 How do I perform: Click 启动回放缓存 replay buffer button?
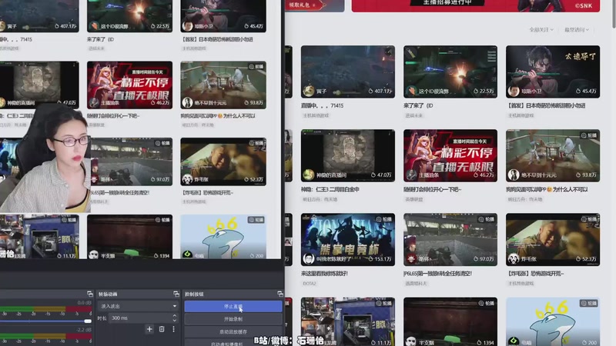pos(233,332)
